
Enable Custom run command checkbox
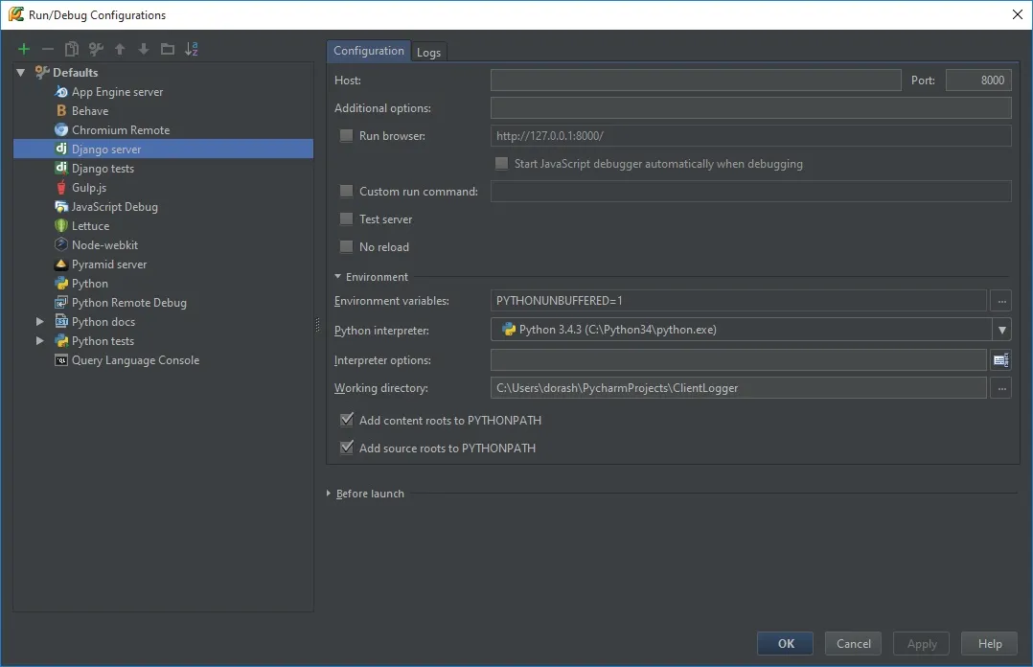[346, 191]
